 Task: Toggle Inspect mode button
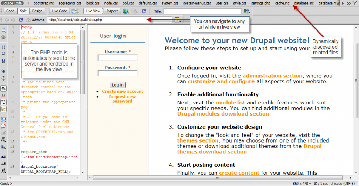point(112,11)
